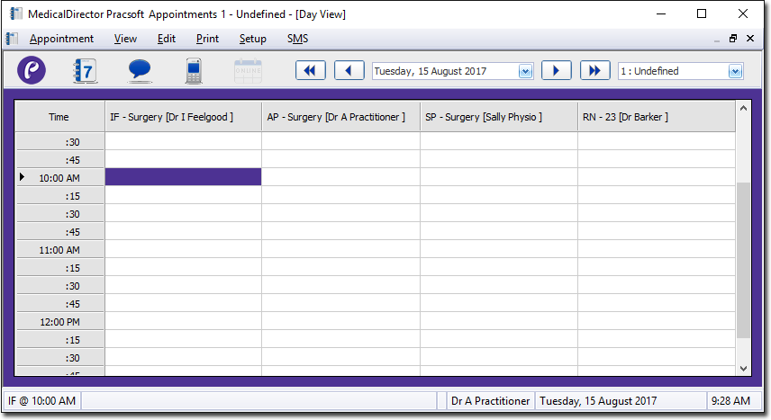Minimize the inner Day View child window
This screenshot has height=420, width=771.
click(x=717, y=40)
